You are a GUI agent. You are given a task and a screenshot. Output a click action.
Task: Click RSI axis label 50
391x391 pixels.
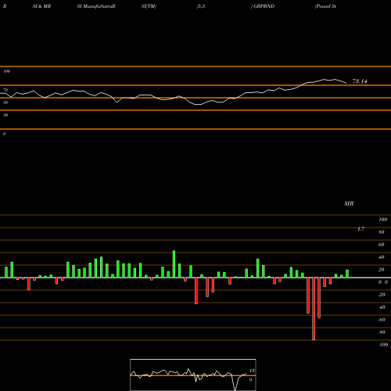pyautogui.click(x=5, y=102)
